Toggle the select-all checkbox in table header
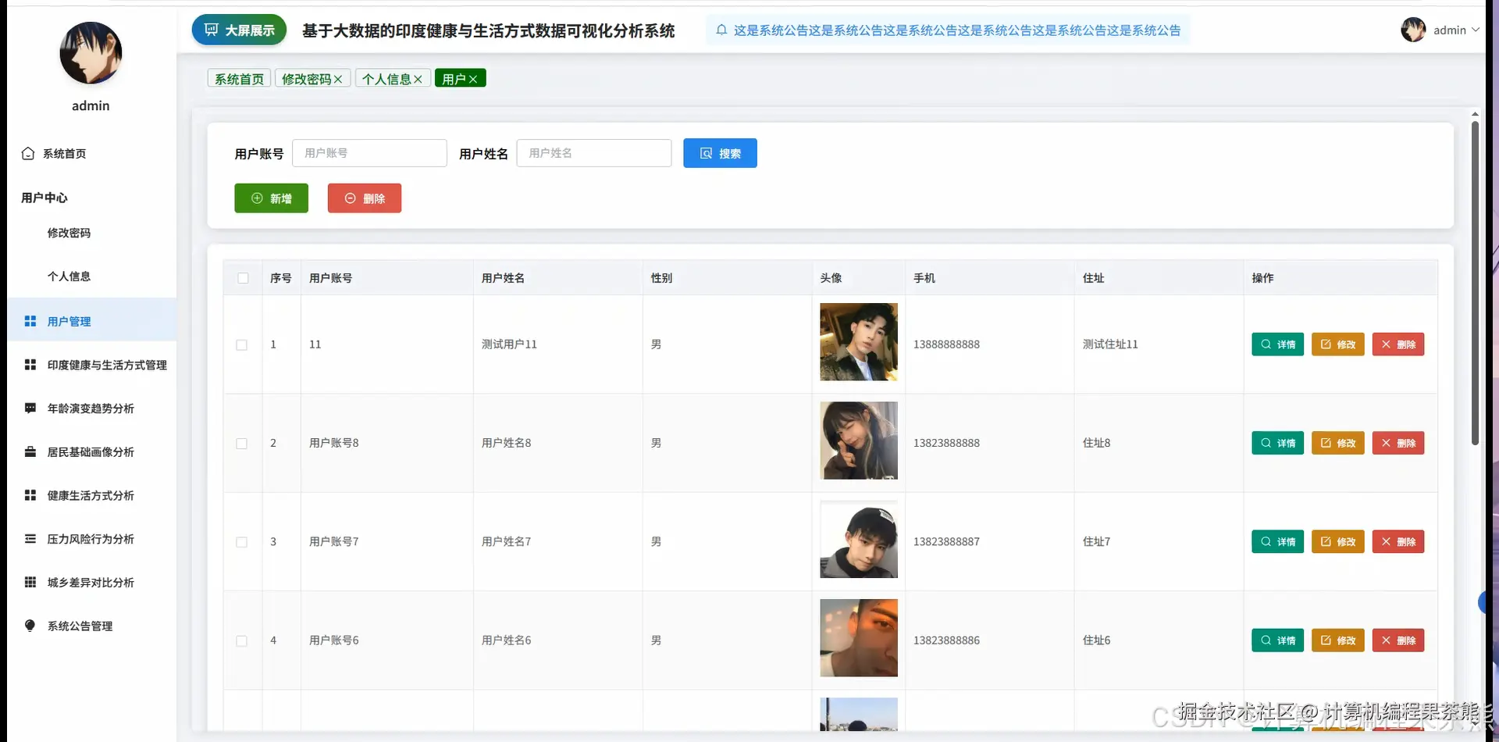This screenshot has height=742, width=1499. pos(243,278)
